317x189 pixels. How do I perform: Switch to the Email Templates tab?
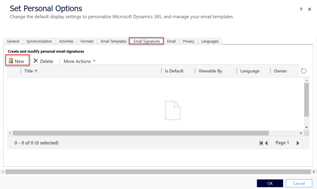point(113,41)
